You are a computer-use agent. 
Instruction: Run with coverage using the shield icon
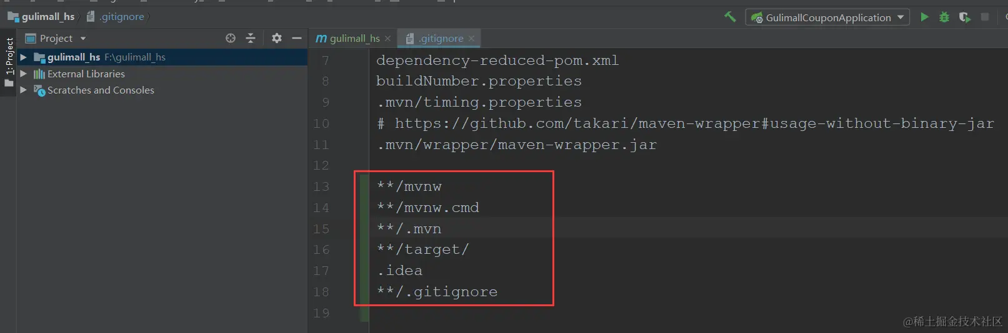point(965,17)
